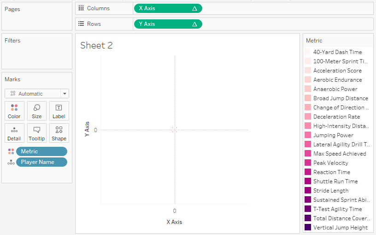Screen dimensions: 376x235
Task: Select the Metric pill in Marks
Action: click(x=41, y=151)
